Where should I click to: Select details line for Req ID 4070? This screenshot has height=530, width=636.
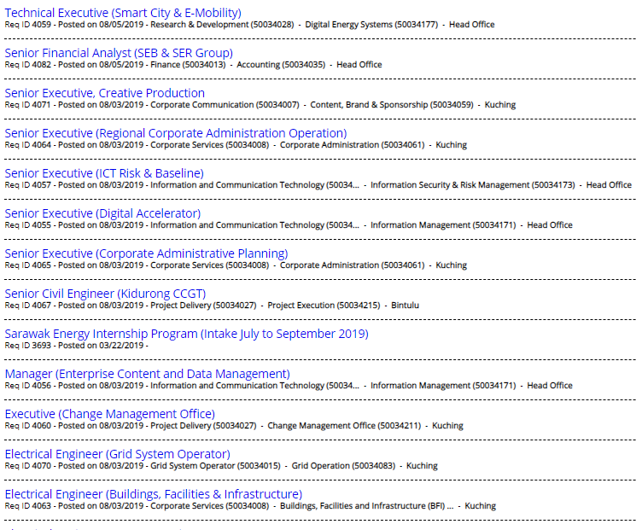221,466
